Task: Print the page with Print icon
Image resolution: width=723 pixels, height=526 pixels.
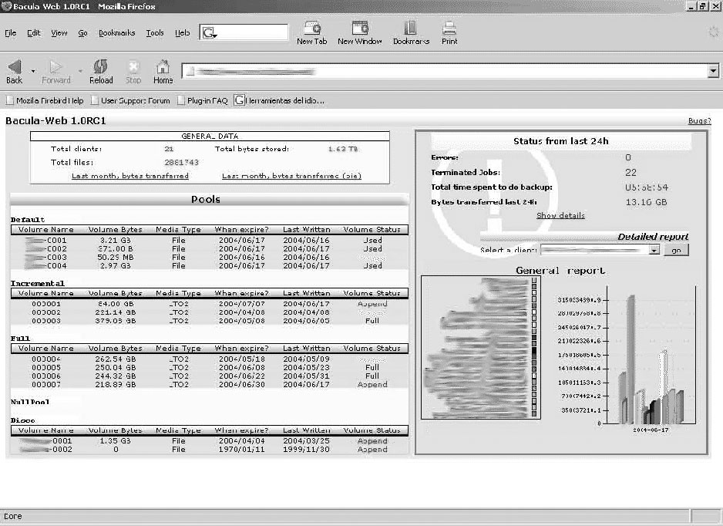Action: [449, 28]
